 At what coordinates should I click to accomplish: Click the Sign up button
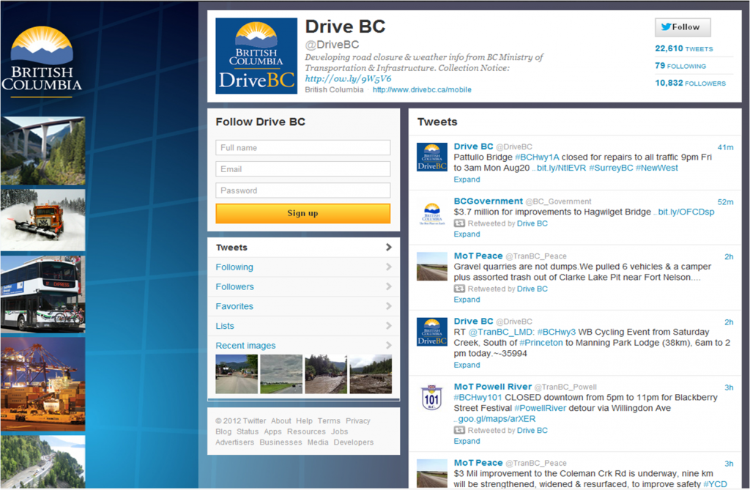(302, 214)
